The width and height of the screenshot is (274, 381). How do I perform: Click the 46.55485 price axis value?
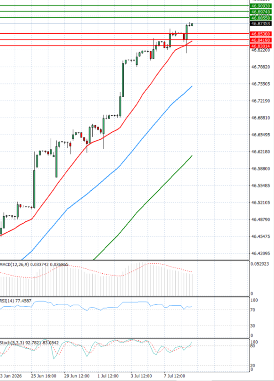261,186
